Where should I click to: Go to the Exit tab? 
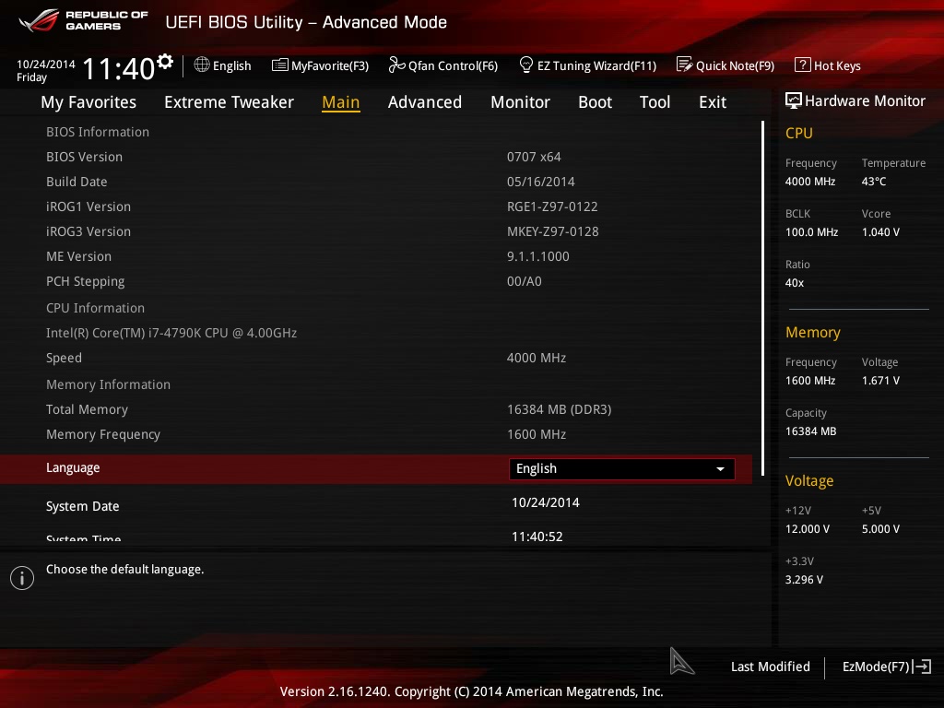pos(713,102)
